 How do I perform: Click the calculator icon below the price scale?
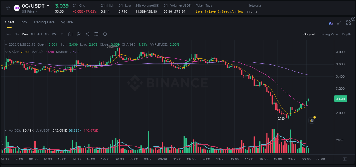click(345, 159)
